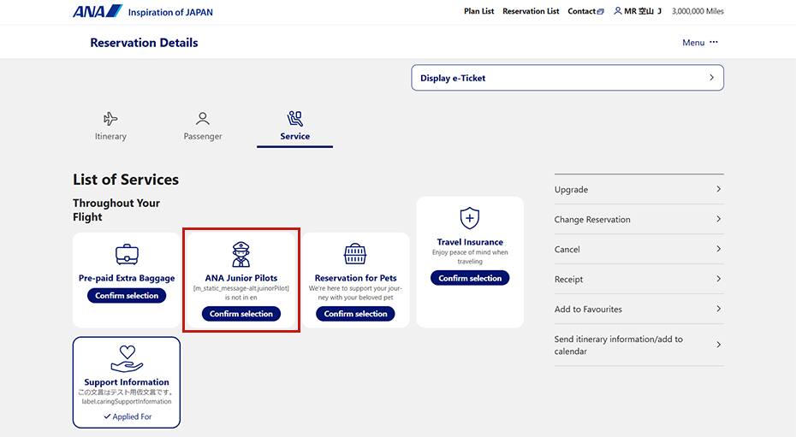796x437 pixels.
Task: Click Add to Favourites link text
Action: click(x=588, y=310)
